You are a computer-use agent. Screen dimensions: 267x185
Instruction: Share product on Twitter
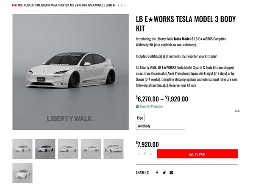tap(164, 173)
